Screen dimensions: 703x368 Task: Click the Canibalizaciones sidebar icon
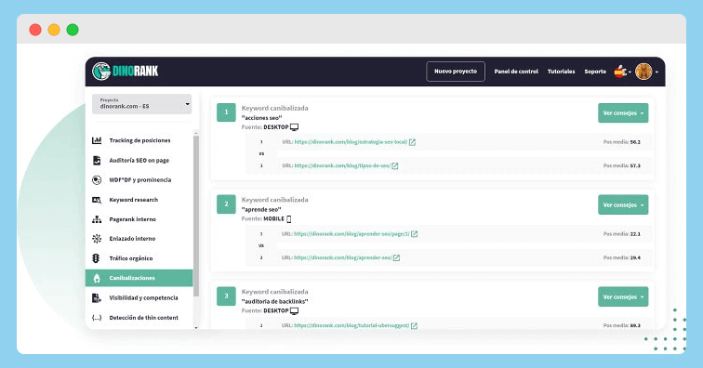click(97, 278)
